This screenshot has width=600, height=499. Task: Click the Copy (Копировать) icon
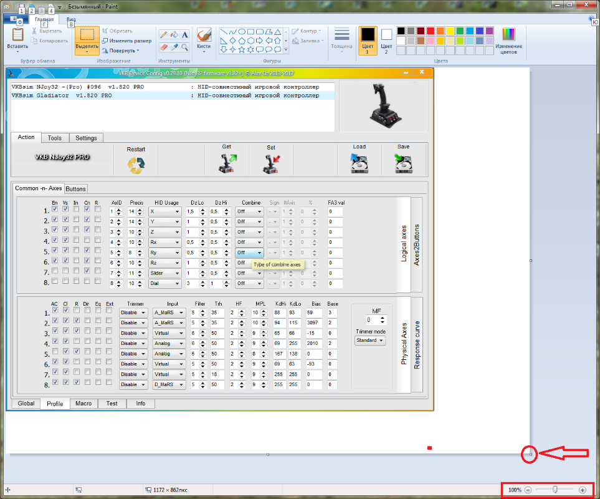pyautogui.click(x=35, y=41)
